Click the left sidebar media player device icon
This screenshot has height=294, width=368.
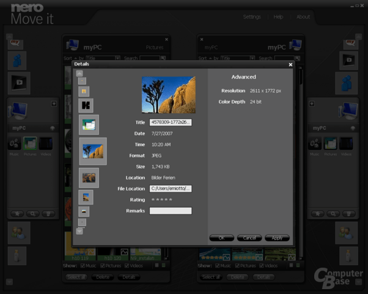[19, 83]
